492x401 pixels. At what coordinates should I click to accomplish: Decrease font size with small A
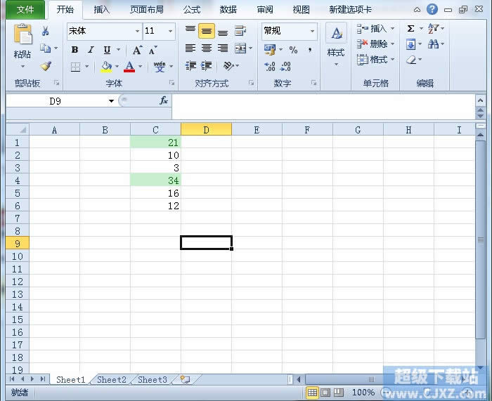(153, 50)
